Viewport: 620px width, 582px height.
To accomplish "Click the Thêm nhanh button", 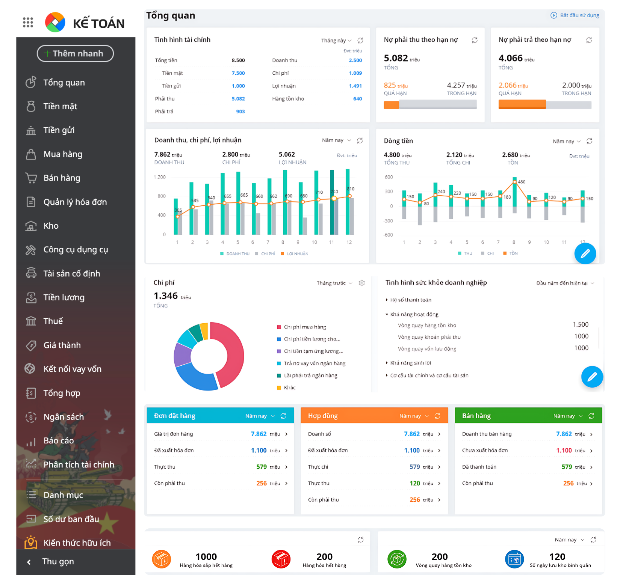I will coord(75,54).
